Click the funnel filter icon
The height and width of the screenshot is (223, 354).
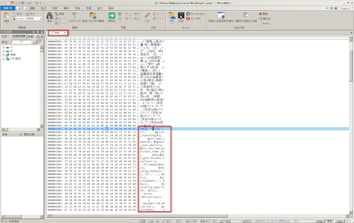[74, 16]
